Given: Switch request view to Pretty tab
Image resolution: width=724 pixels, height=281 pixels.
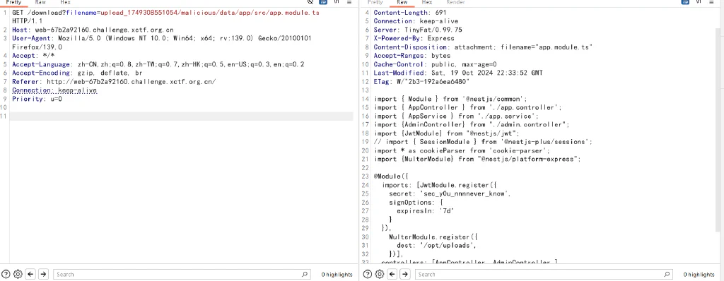Looking at the screenshot, I should [x=13, y=2].
